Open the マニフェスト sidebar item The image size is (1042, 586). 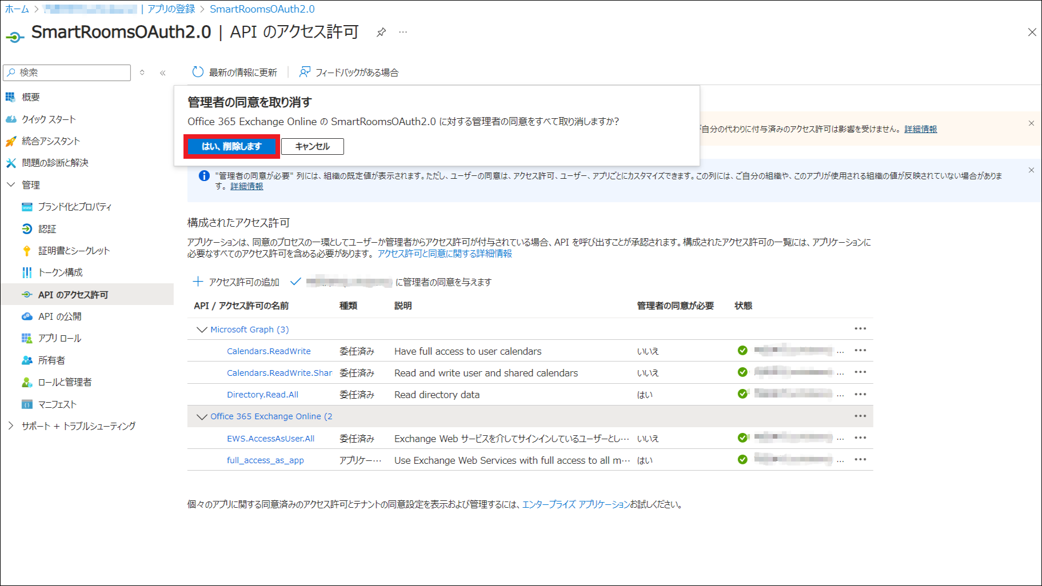coord(57,404)
